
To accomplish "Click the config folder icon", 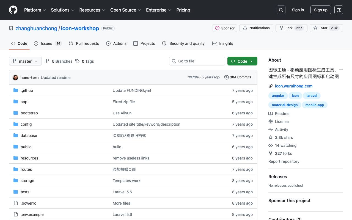I will [16, 124].
